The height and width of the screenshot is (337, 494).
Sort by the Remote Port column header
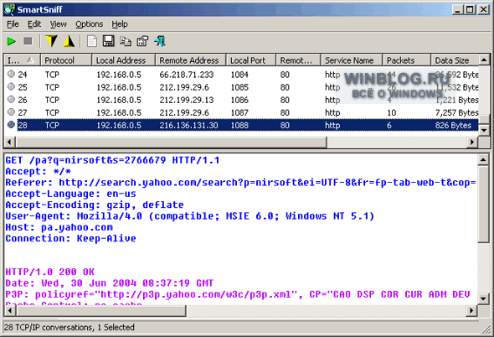coord(298,60)
